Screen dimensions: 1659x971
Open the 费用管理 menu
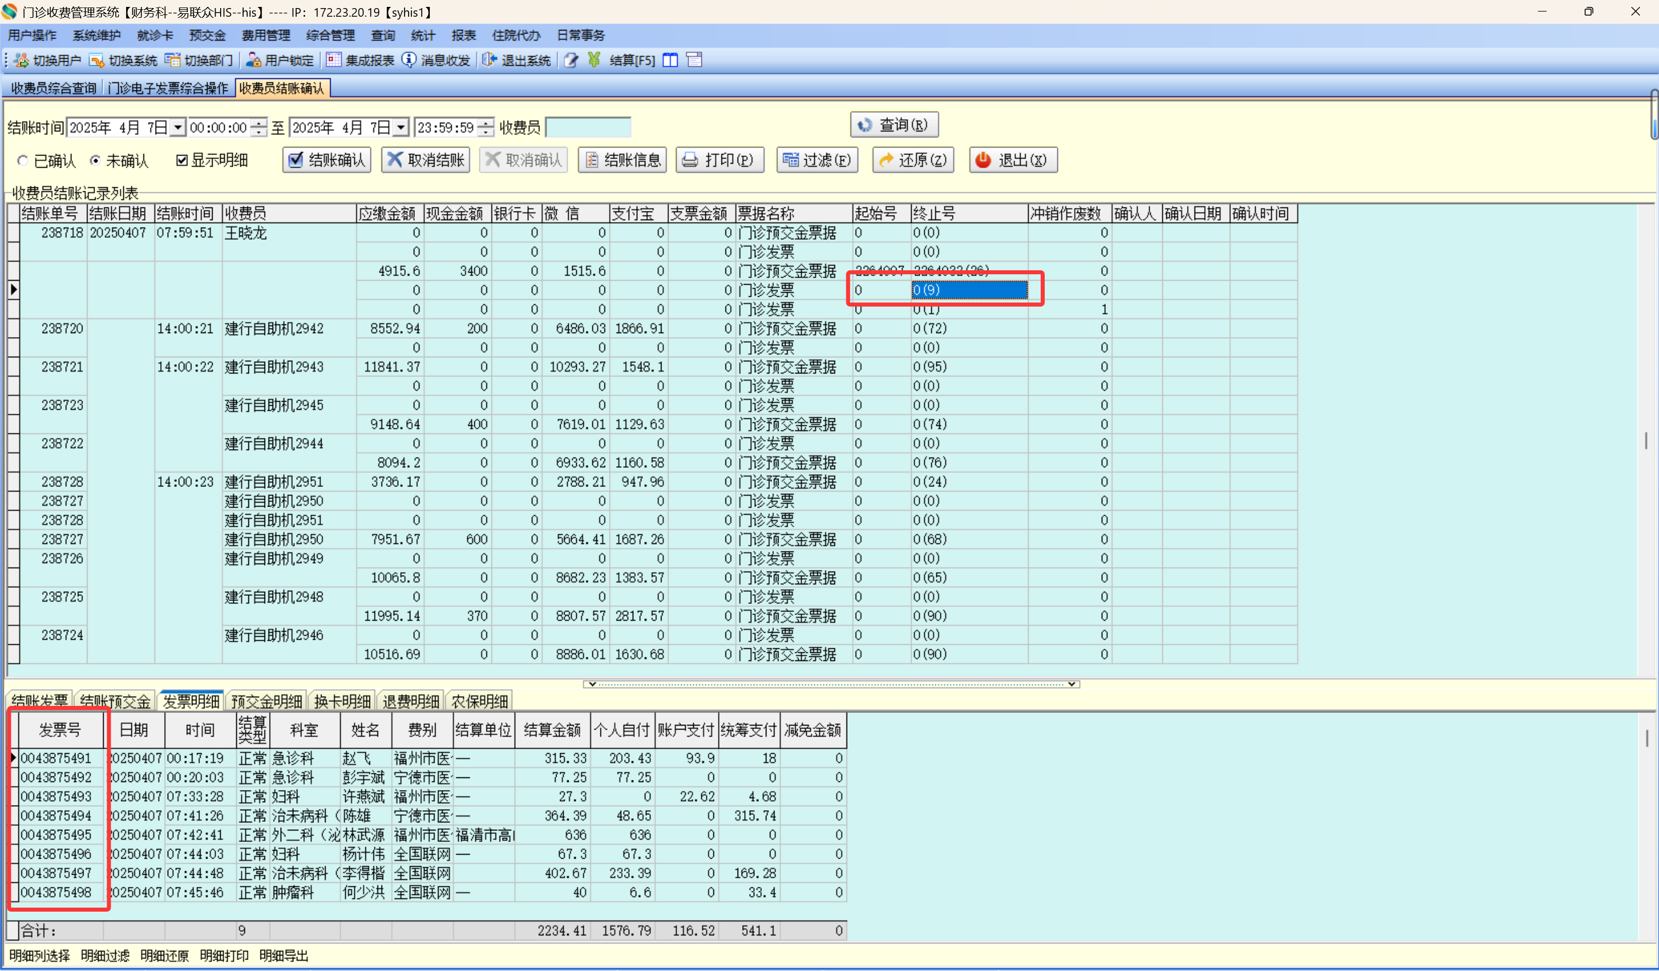click(x=265, y=36)
